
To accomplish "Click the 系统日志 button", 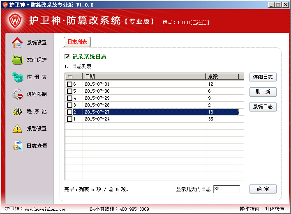I will coord(263,107).
